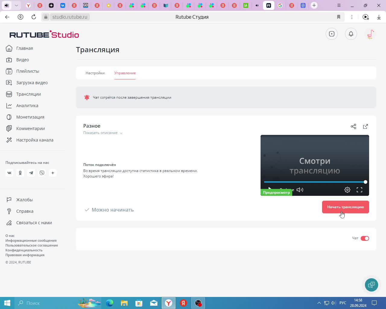
Task: Share the Разное broadcast
Action: [x=353, y=126]
